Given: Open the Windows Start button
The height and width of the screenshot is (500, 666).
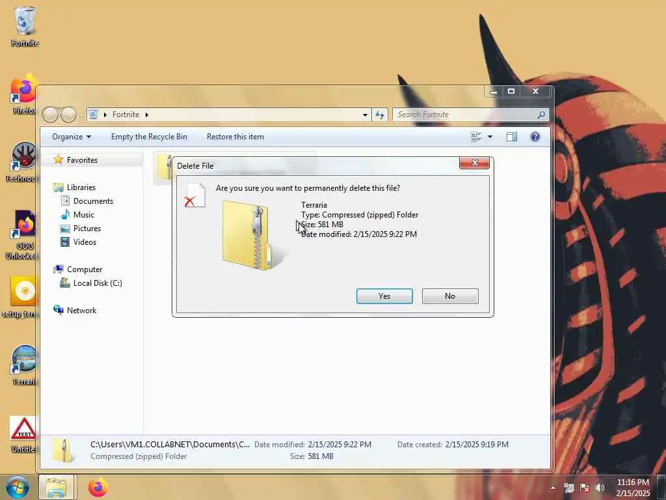Looking at the screenshot, I should click(17, 487).
